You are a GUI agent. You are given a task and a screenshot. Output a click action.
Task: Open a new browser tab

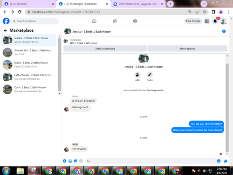[x=170, y=4]
